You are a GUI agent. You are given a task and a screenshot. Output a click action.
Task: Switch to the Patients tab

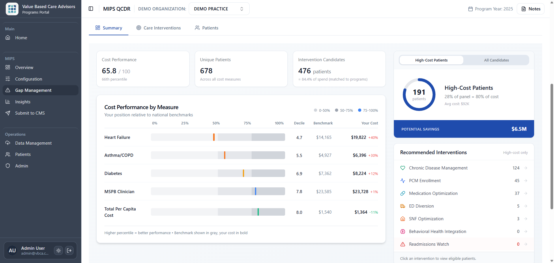207,28
